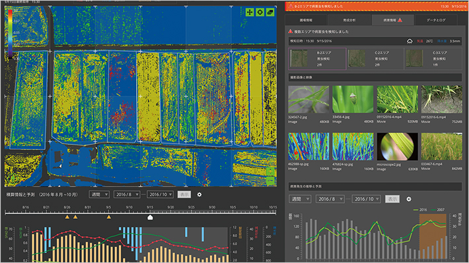Click the warning triangle on the 病害情報 tab
This screenshot has width=469, height=263.
click(400, 20)
